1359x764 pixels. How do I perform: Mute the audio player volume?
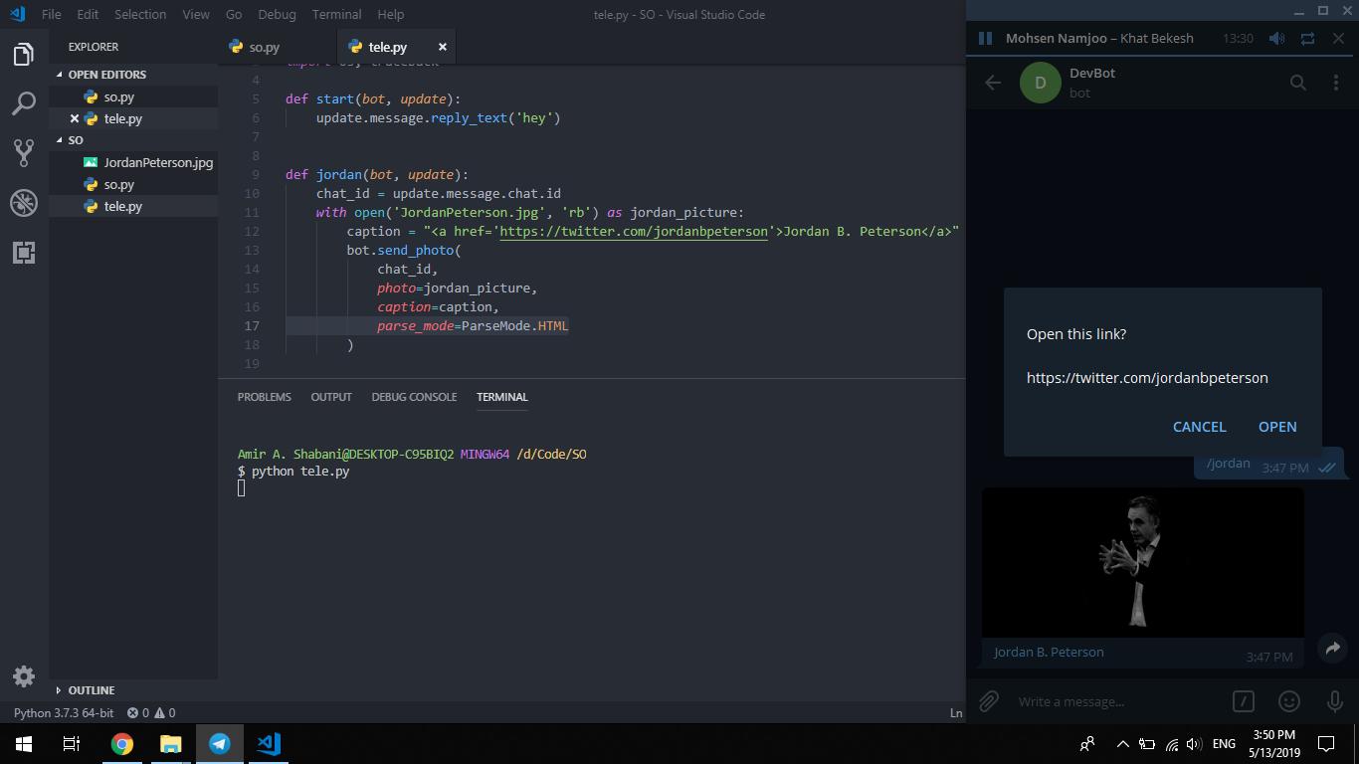pyautogui.click(x=1276, y=38)
